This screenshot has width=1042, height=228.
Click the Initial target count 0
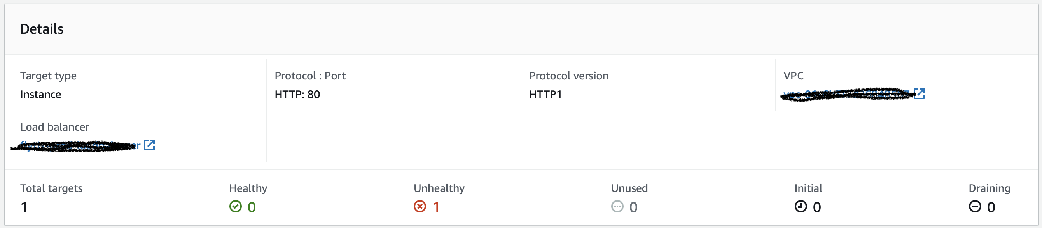click(817, 207)
